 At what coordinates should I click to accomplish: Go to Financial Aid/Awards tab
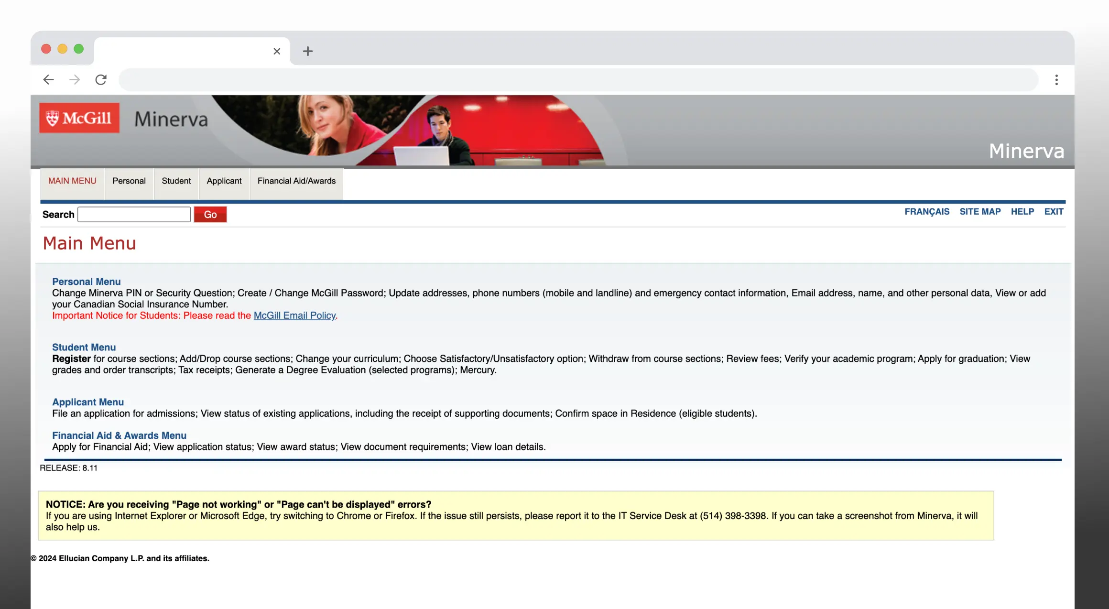click(x=296, y=181)
